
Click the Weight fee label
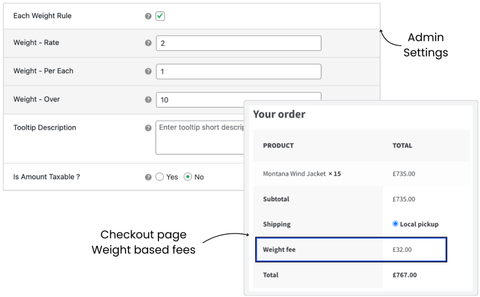click(279, 250)
